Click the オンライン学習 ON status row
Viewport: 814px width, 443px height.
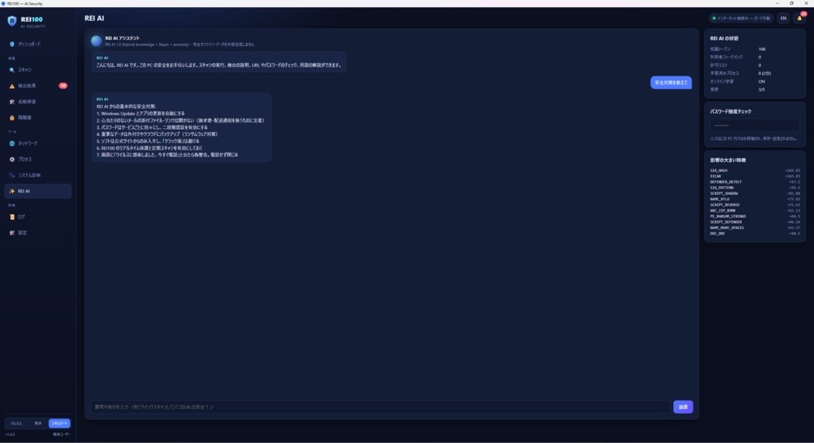(755, 82)
